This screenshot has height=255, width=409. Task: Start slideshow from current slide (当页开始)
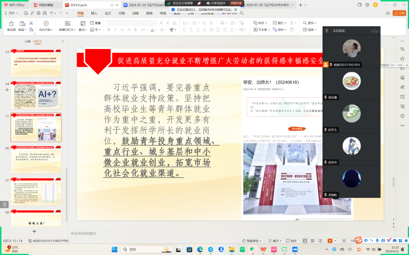tap(44, 24)
